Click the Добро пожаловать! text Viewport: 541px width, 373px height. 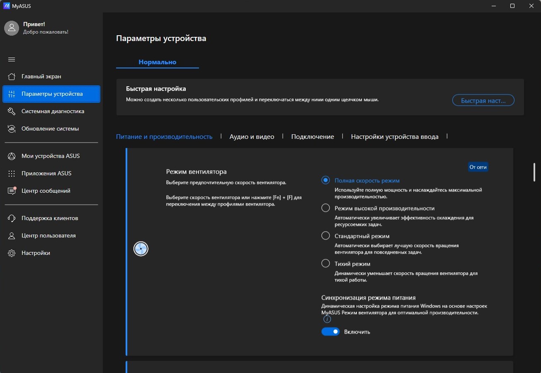tap(46, 32)
